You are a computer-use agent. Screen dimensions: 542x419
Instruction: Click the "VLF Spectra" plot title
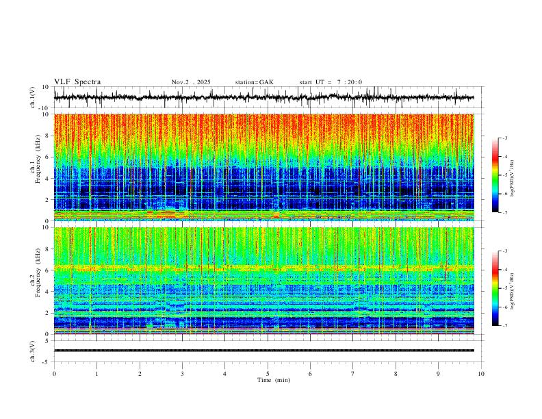[x=77, y=82]
